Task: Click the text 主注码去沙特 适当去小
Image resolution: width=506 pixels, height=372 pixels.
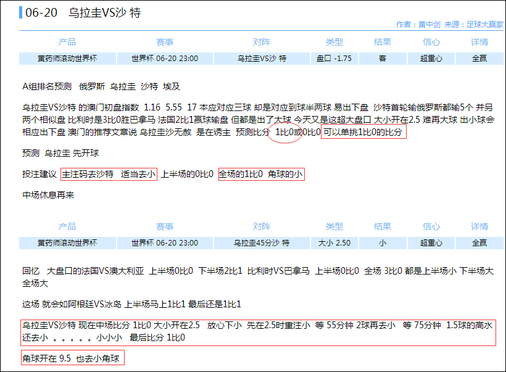Action: click(109, 174)
